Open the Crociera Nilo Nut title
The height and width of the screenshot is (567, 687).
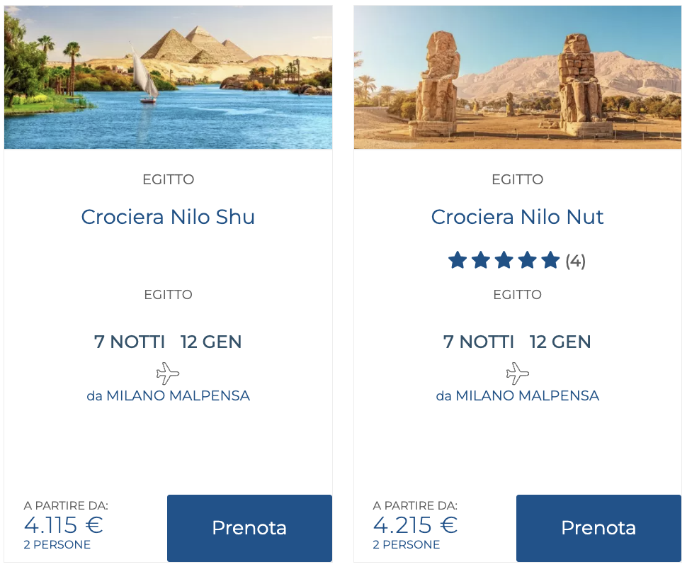tap(518, 217)
